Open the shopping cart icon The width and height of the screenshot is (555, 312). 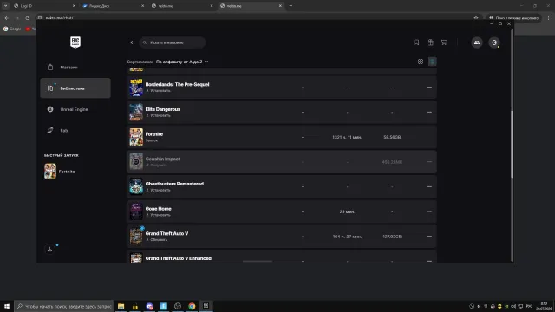444,42
